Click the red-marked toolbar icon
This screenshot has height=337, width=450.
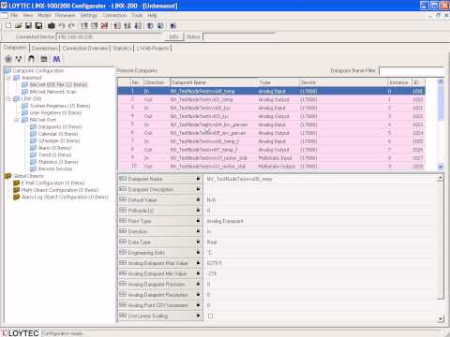click(x=104, y=26)
